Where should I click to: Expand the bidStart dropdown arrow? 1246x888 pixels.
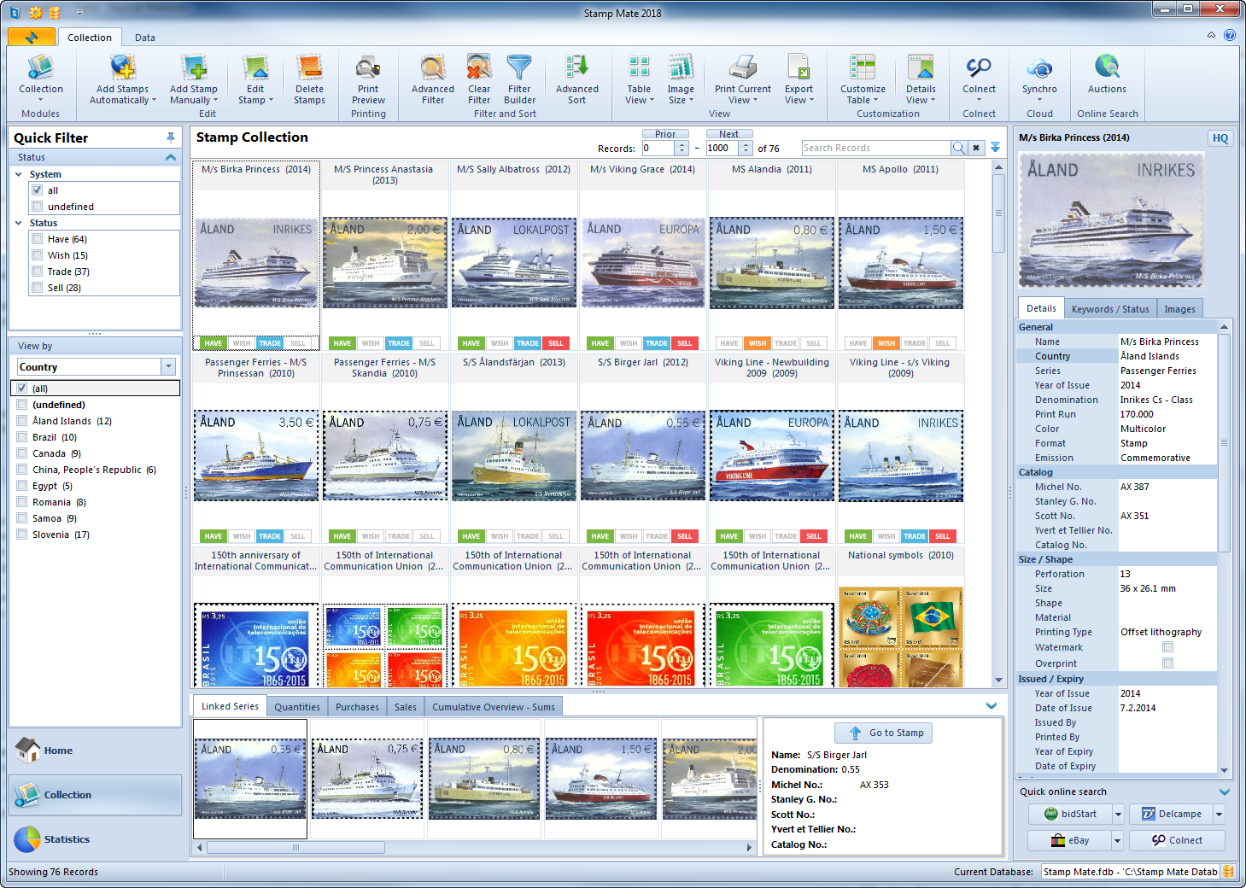click(x=1118, y=815)
